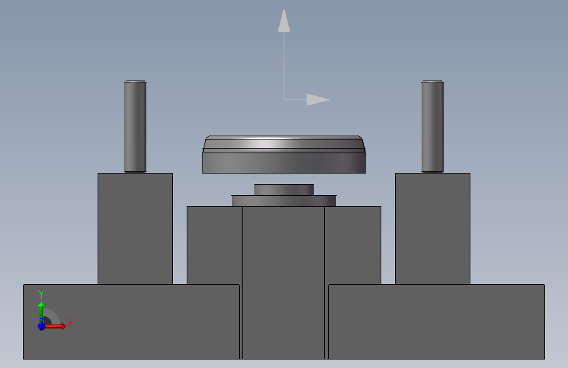Screen dimensions: 568x368
Task: Select the block left of the central column
Action: coord(214,245)
